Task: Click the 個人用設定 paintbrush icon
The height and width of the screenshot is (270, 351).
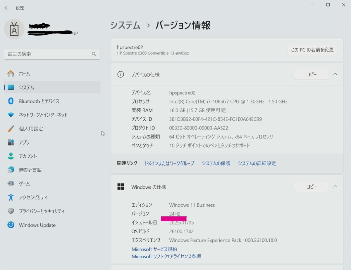Action: pyautogui.click(x=11, y=129)
